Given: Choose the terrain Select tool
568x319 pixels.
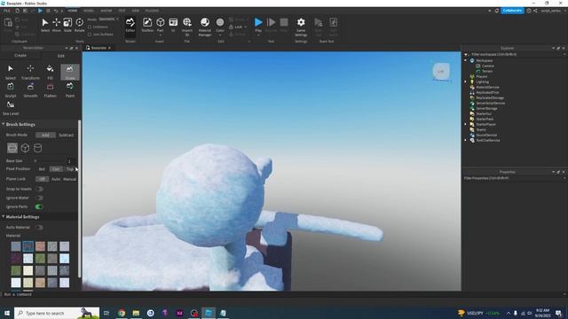Looking at the screenshot, I should pos(11,72).
